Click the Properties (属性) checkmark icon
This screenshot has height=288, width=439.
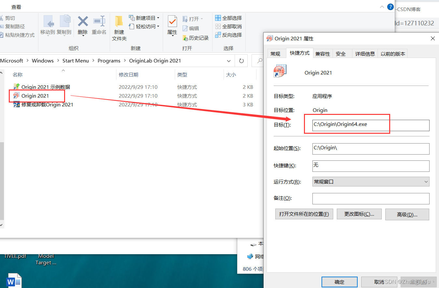(x=172, y=22)
